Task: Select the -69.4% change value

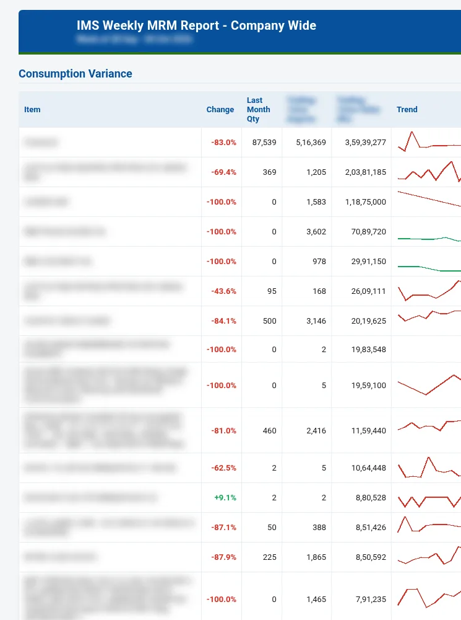Action: point(224,172)
